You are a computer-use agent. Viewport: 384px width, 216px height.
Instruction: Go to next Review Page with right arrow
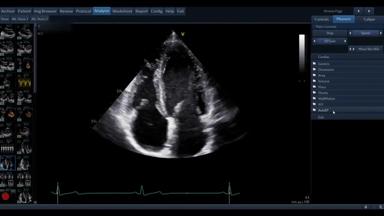click(x=369, y=11)
